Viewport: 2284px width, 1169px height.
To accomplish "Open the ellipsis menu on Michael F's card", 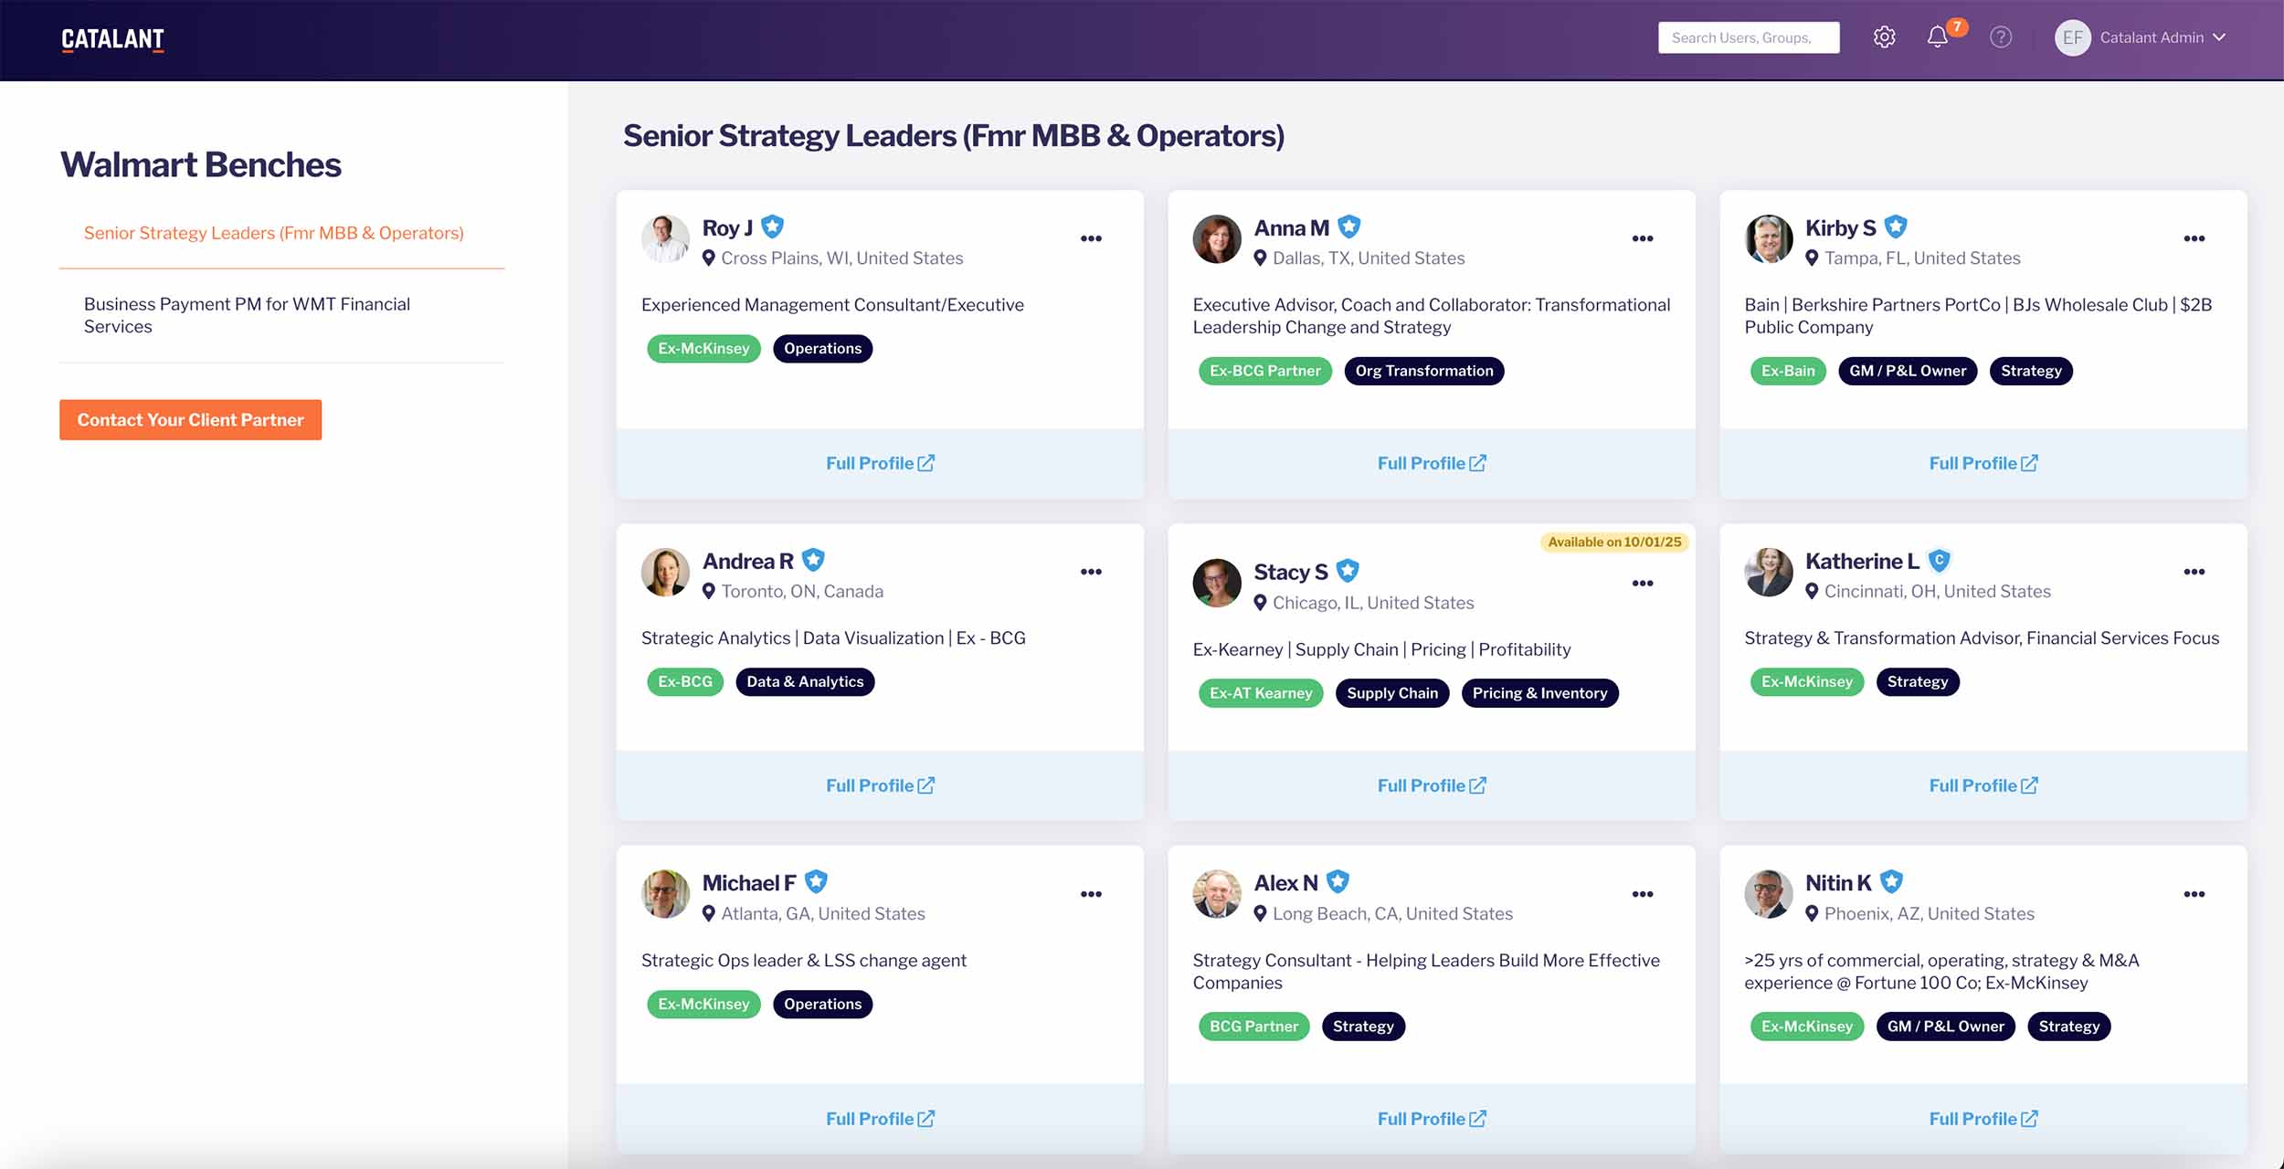I will point(1091,894).
